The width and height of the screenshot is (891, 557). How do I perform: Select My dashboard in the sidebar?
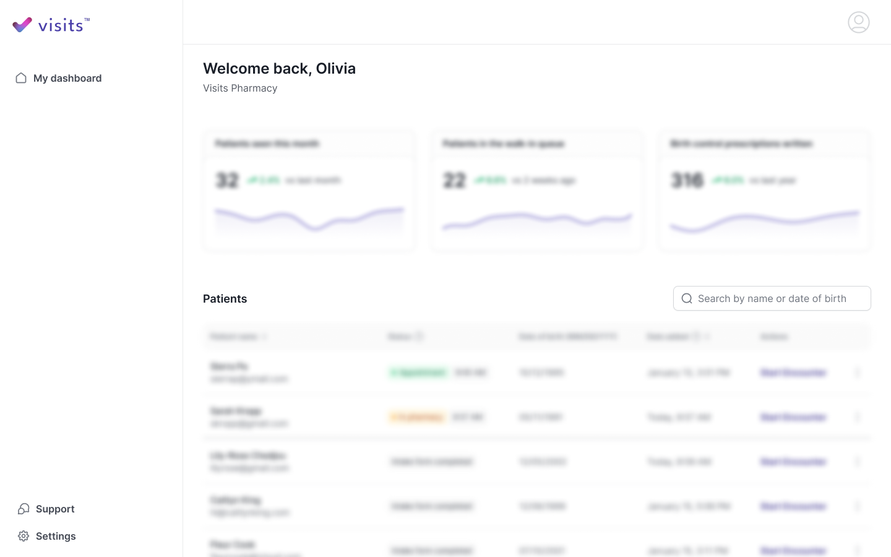click(x=67, y=78)
